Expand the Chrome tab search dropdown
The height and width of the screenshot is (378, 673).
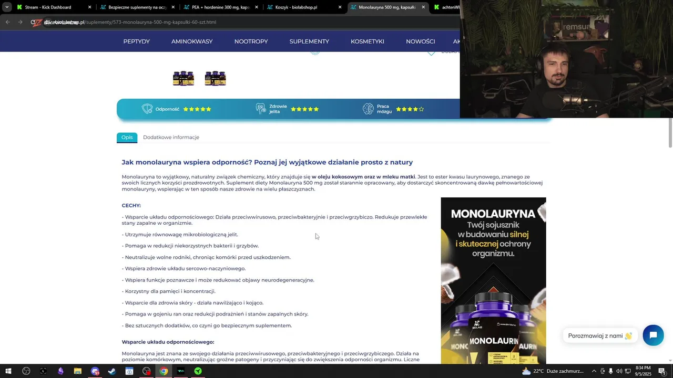(x=6, y=7)
